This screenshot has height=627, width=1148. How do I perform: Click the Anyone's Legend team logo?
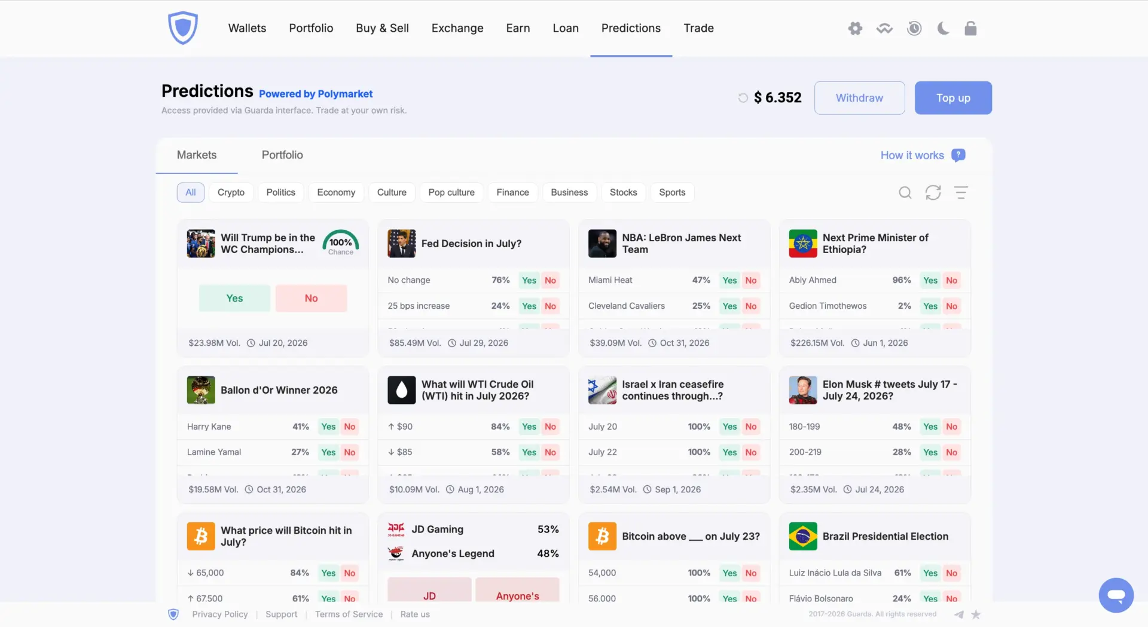396,553
